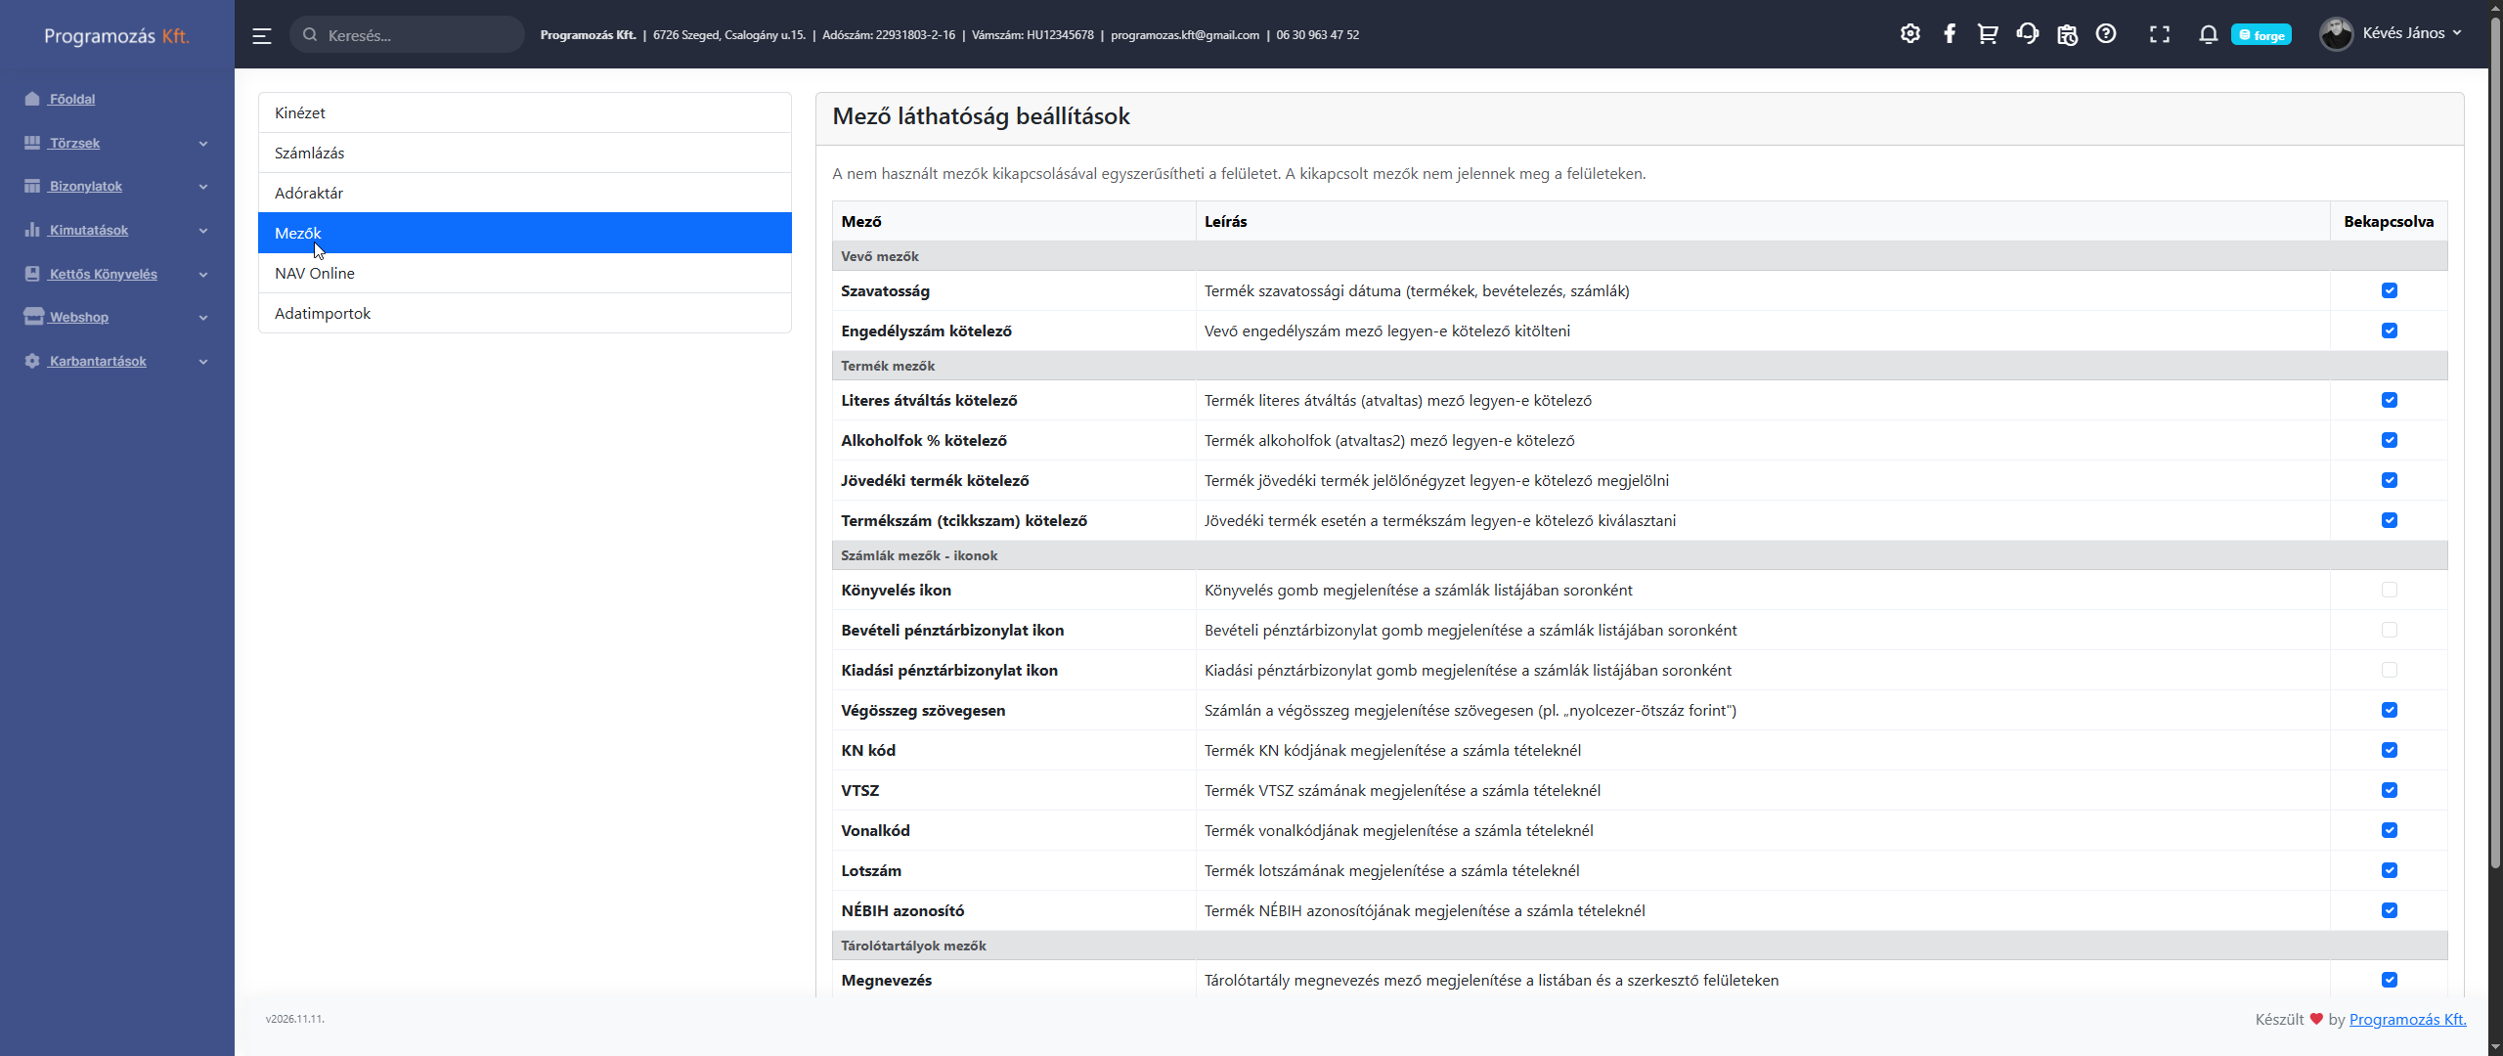
Task: Open the notifications bell
Action: point(2208,34)
